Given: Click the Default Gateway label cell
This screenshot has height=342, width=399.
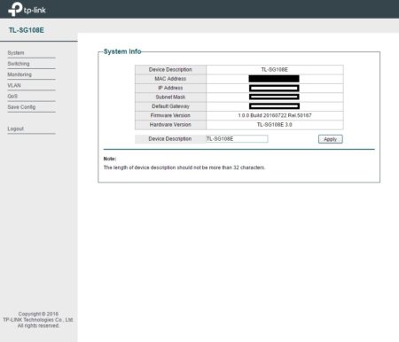Looking at the screenshot, I should (170, 106).
